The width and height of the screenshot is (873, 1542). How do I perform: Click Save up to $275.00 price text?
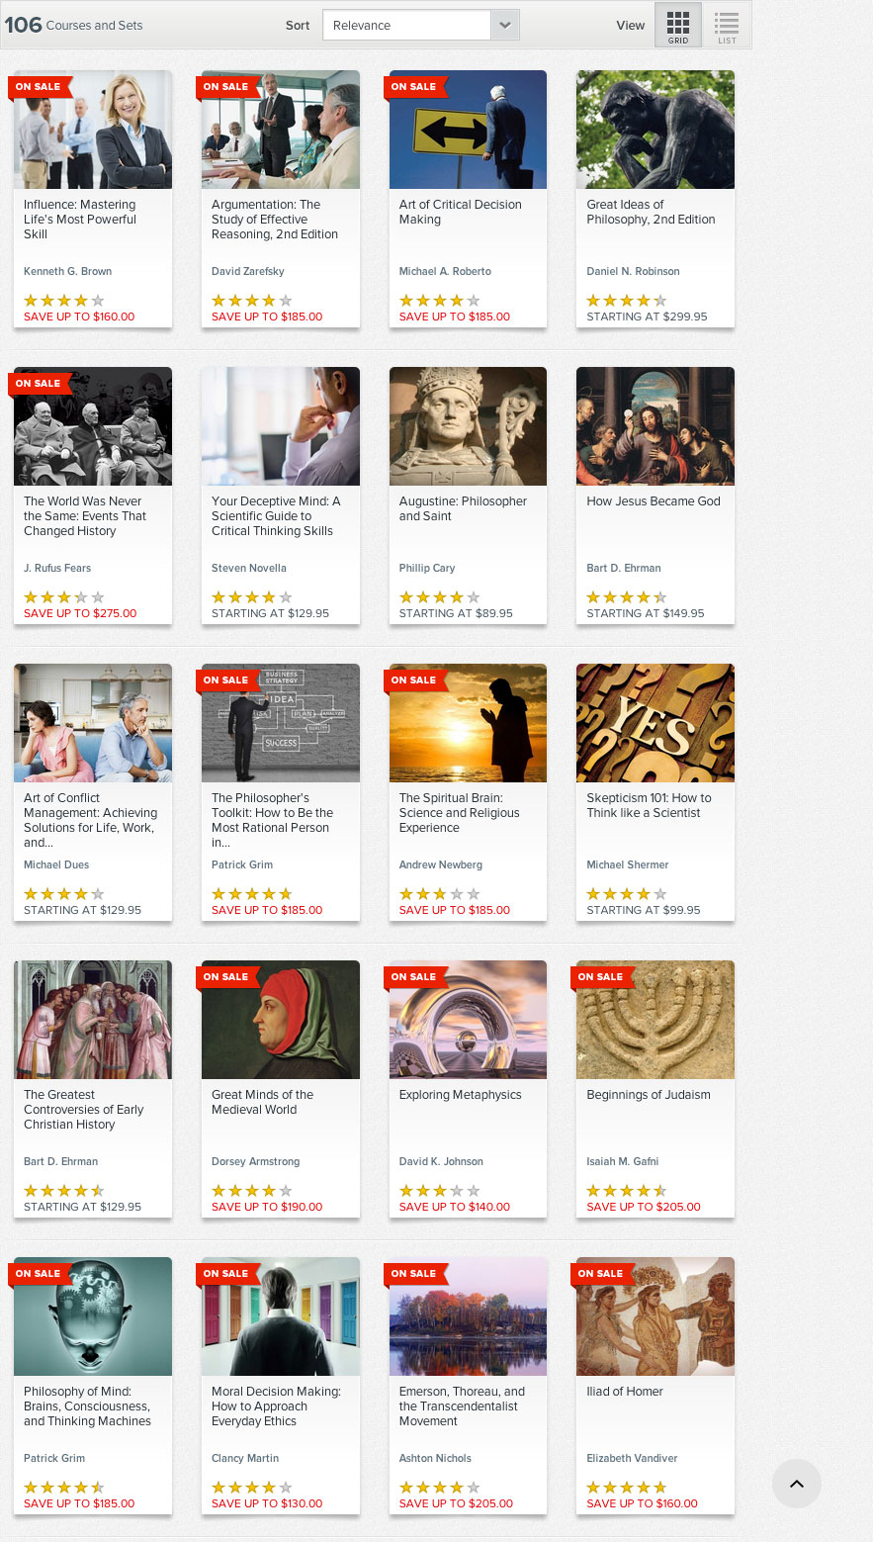click(80, 613)
